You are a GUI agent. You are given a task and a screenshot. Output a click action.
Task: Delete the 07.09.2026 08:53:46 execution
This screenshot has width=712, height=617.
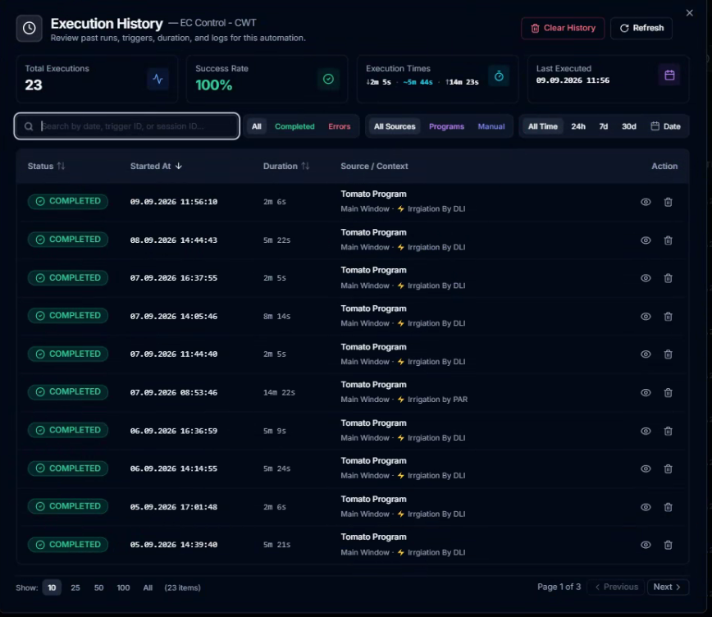668,392
